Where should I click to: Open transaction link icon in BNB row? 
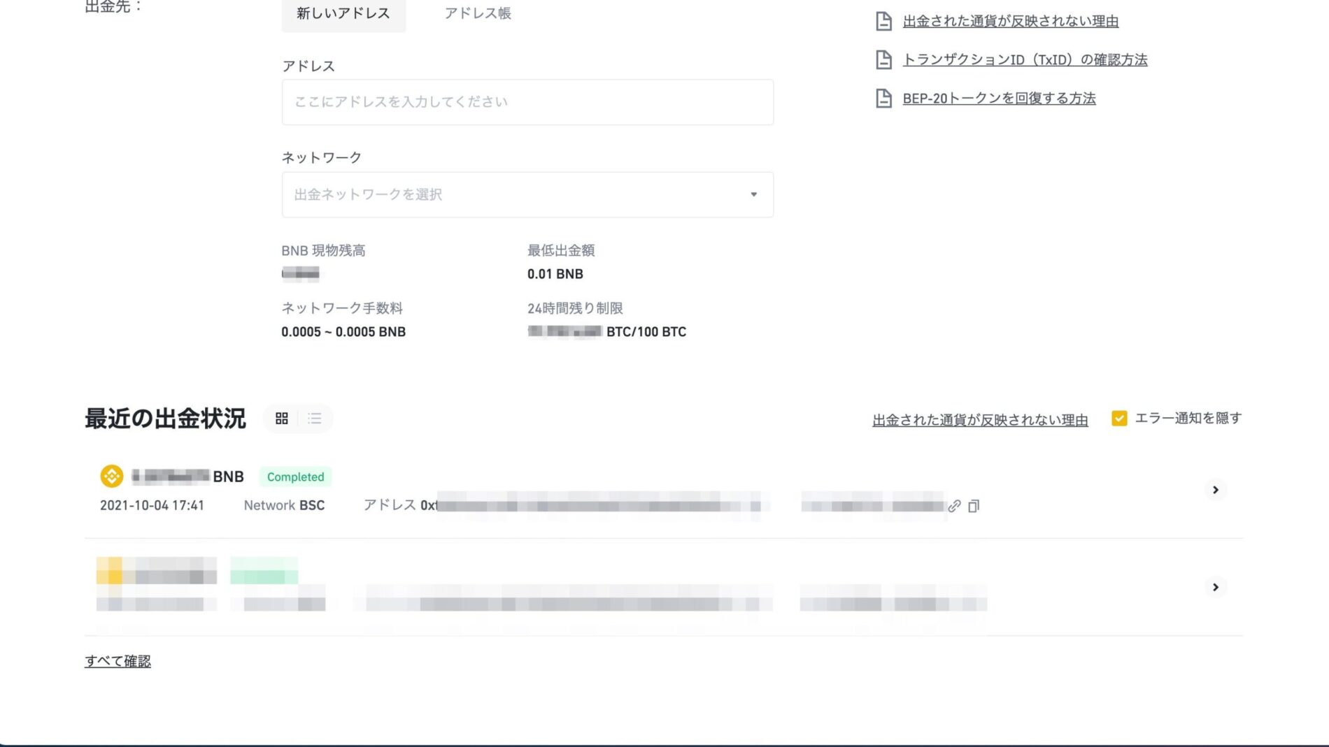954,506
